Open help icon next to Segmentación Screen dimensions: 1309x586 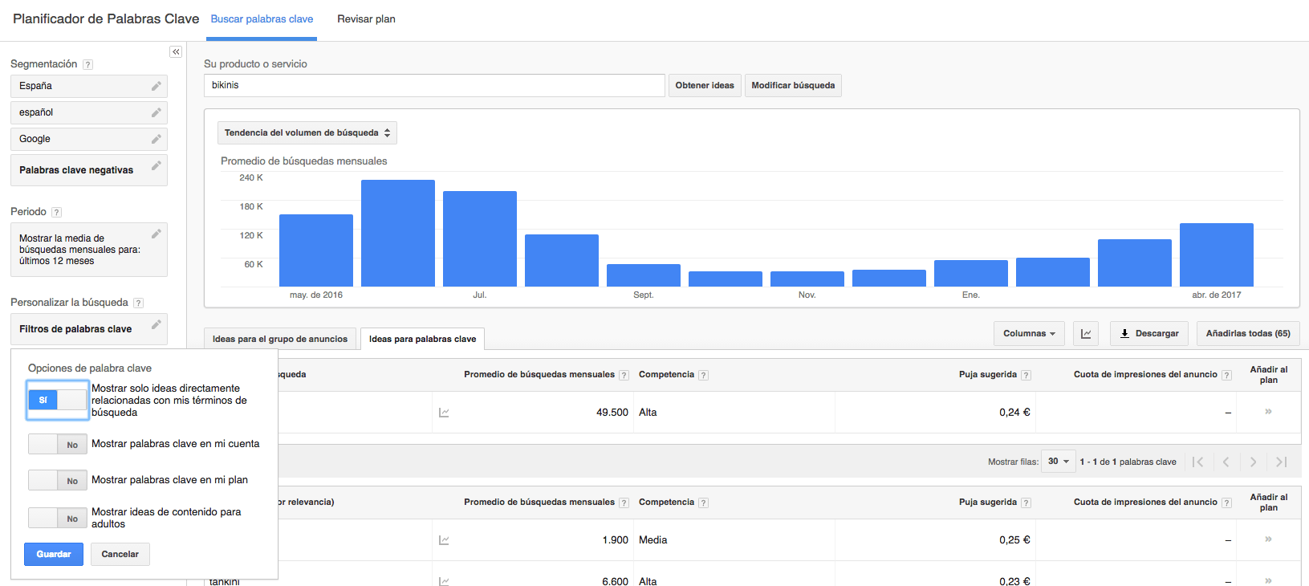(88, 65)
